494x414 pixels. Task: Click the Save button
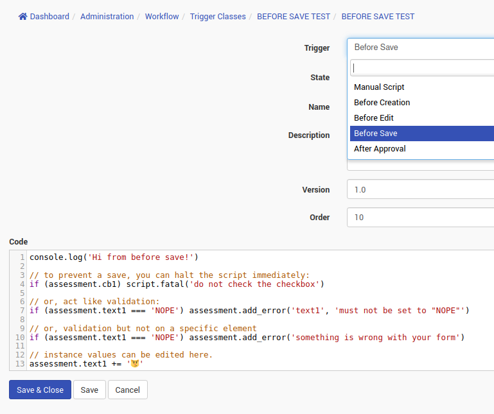pyautogui.click(x=89, y=390)
